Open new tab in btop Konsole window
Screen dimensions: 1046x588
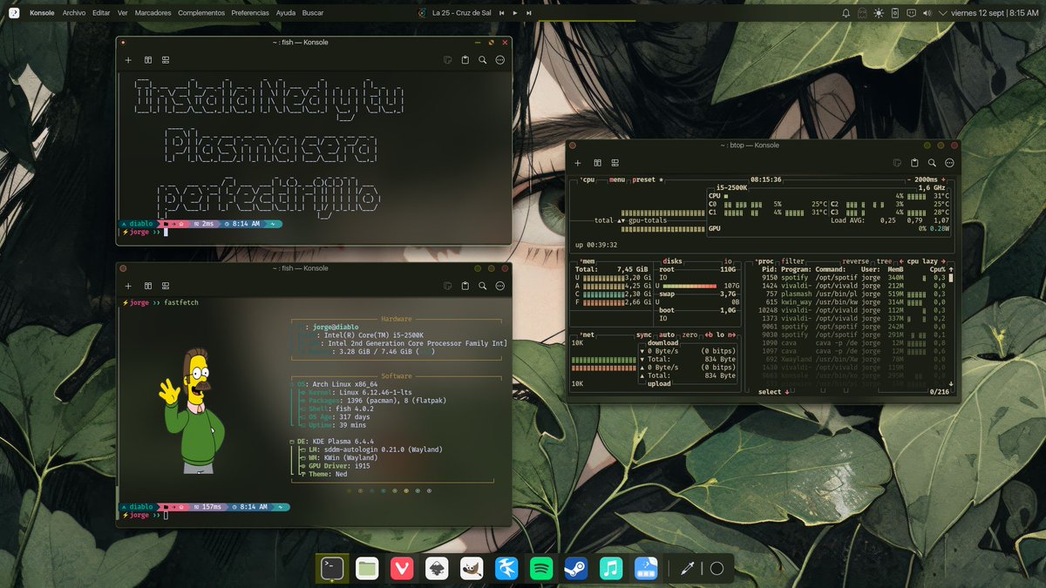(578, 163)
